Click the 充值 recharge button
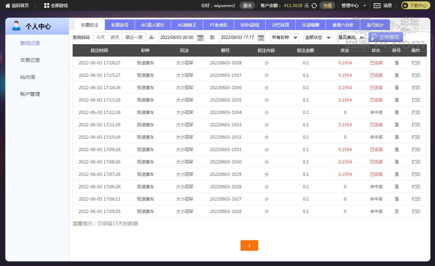Screen dimensions: 435x266 point(327,6)
